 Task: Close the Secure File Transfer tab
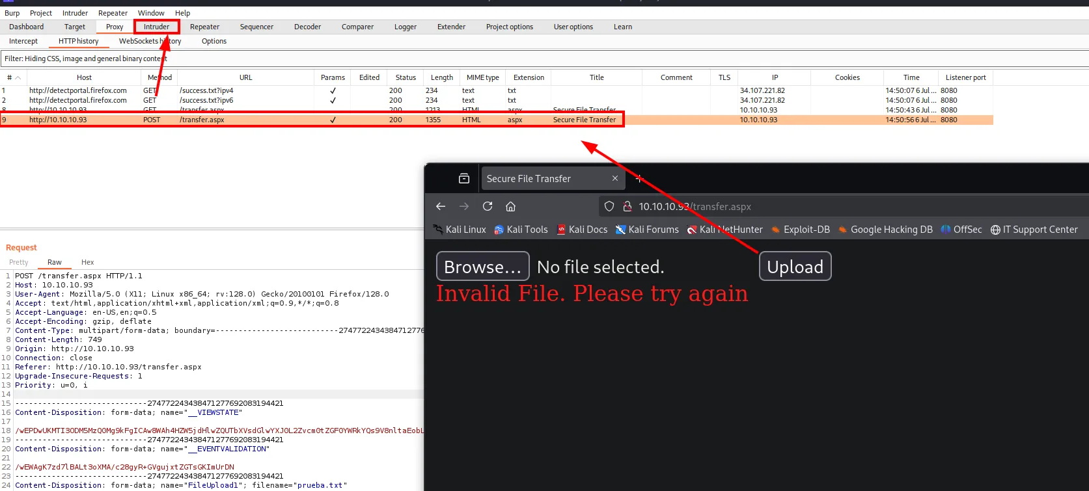coord(615,178)
